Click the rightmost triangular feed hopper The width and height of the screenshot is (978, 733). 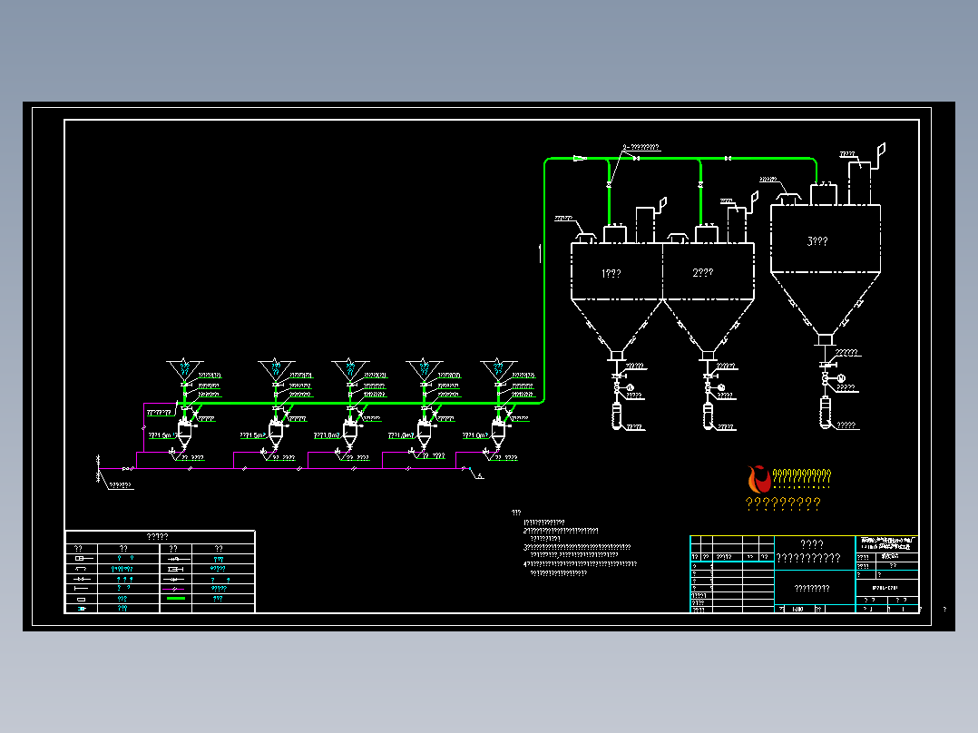click(x=498, y=370)
